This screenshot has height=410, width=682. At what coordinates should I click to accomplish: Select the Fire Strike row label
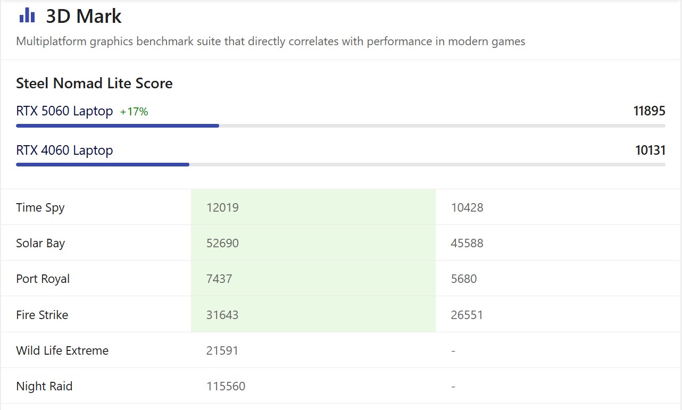(42, 315)
